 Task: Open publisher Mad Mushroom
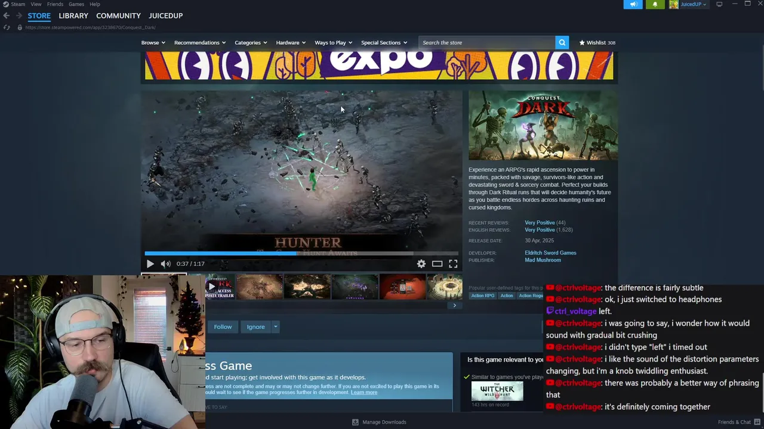(x=543, y=260)
